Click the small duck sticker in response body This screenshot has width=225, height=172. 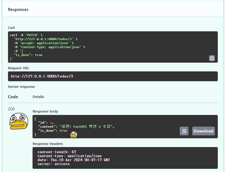74,135
